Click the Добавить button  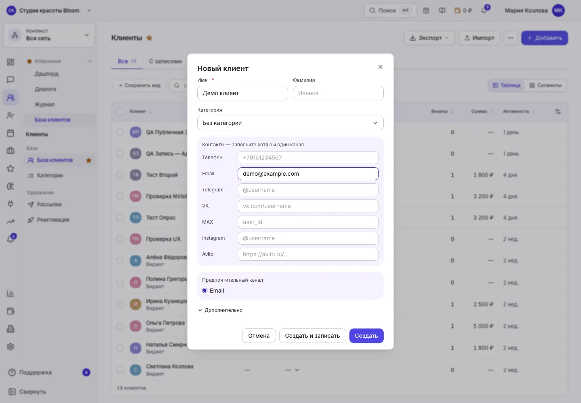click(545, 38)
